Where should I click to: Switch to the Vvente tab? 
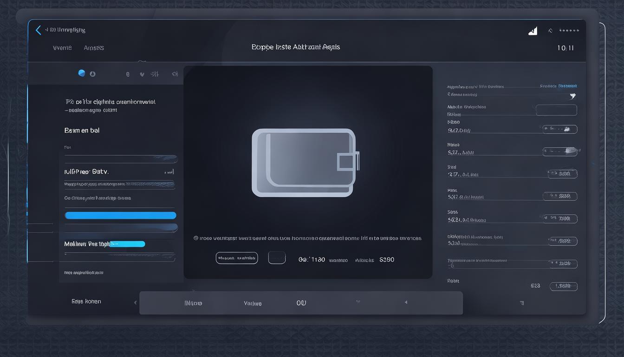62,48
